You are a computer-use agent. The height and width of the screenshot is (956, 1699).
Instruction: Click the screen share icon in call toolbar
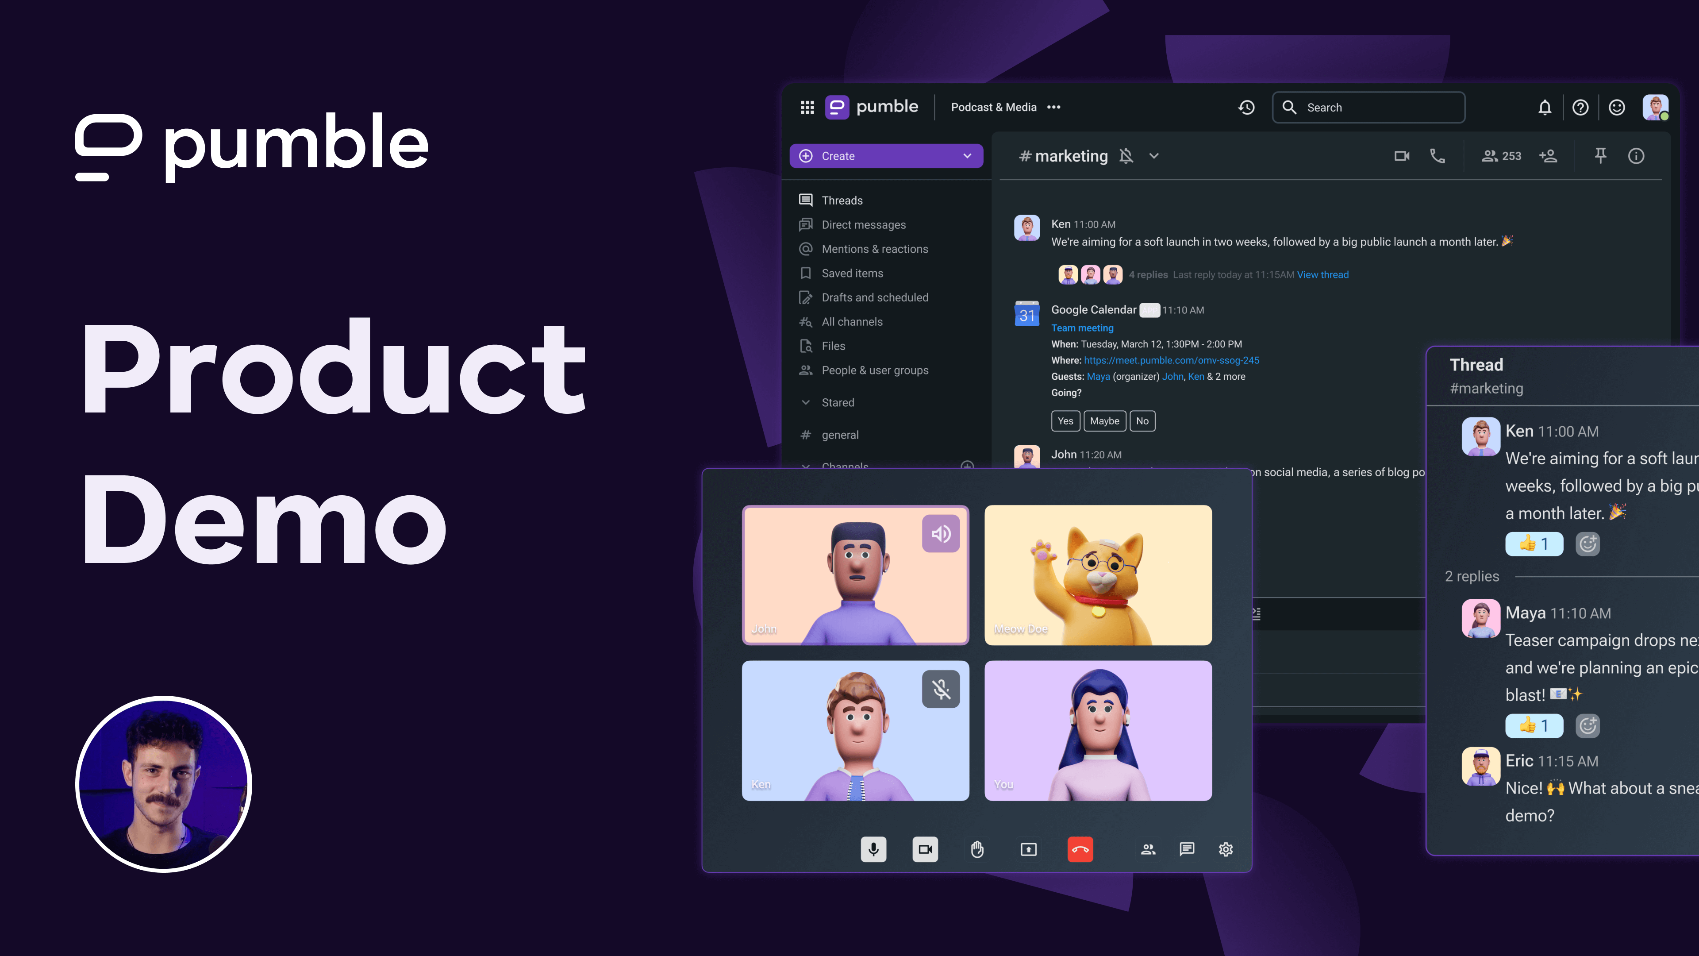click(x=1028, y=848)
